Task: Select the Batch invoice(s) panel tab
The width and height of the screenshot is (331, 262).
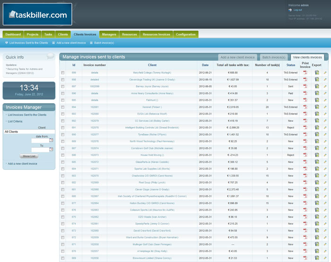Action: (x=274, y=57)
